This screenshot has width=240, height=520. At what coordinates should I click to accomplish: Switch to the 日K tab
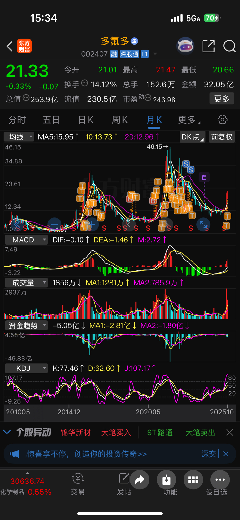click(86, 120)
